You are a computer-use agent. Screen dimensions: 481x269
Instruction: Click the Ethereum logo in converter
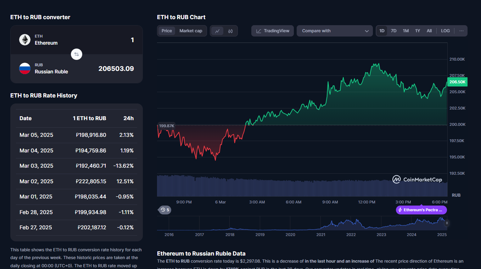[25, 40]
